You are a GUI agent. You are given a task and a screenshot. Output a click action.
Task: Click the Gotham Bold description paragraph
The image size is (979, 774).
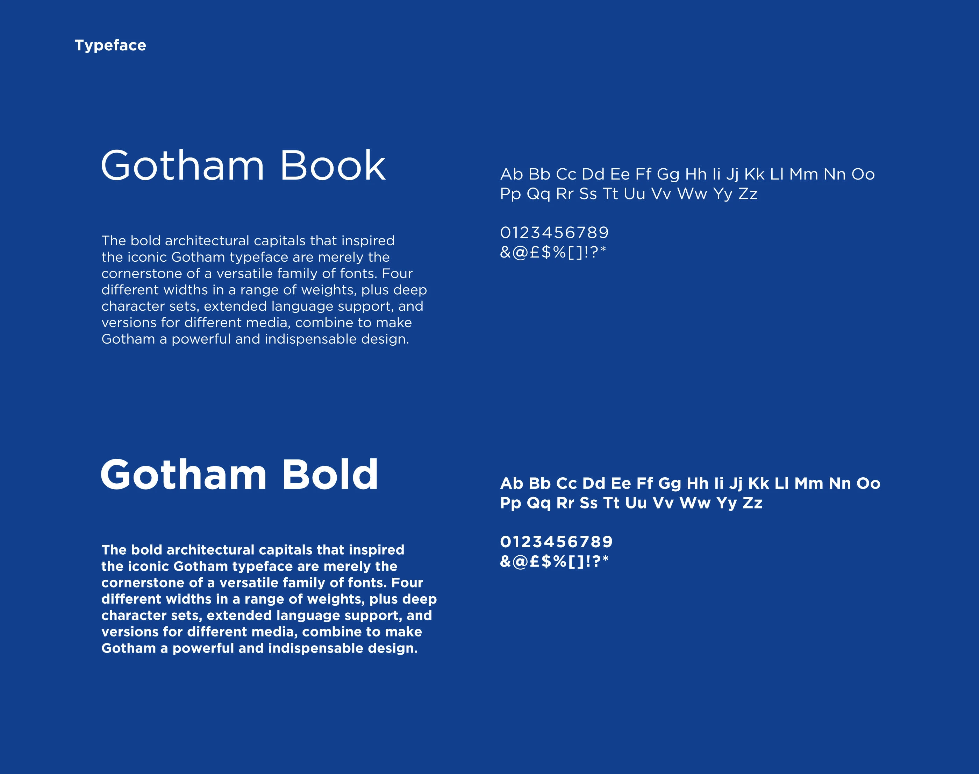[269, 599]
